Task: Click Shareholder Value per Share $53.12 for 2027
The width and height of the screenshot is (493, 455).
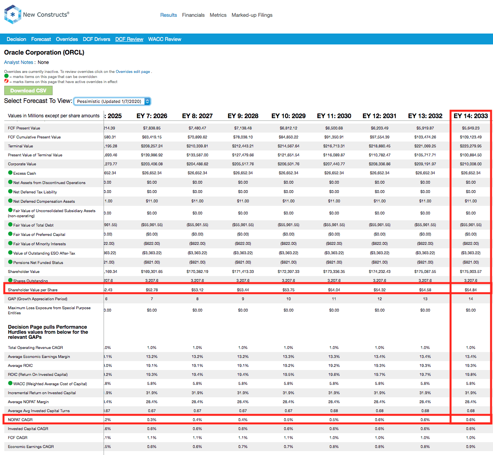Action: coord(197,290)
